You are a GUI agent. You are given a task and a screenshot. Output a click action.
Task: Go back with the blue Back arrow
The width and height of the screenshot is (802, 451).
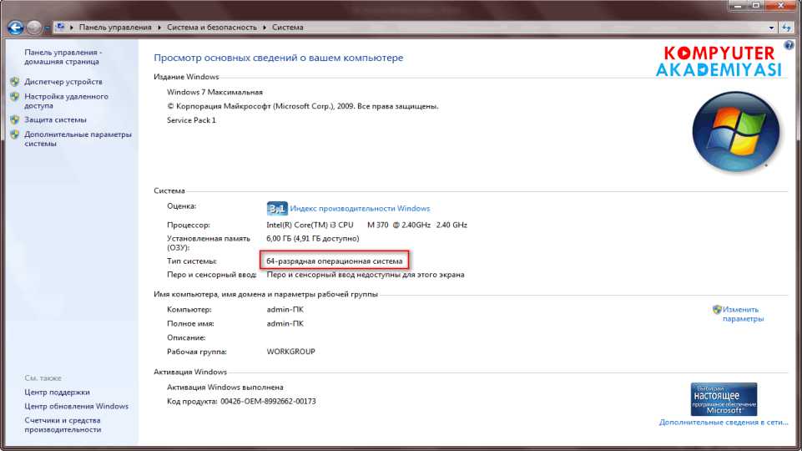(x=15, y=27)
